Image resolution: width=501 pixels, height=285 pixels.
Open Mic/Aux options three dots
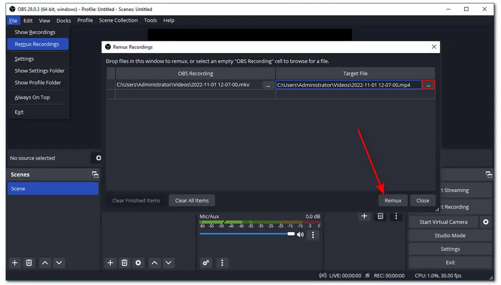[313, 235]
